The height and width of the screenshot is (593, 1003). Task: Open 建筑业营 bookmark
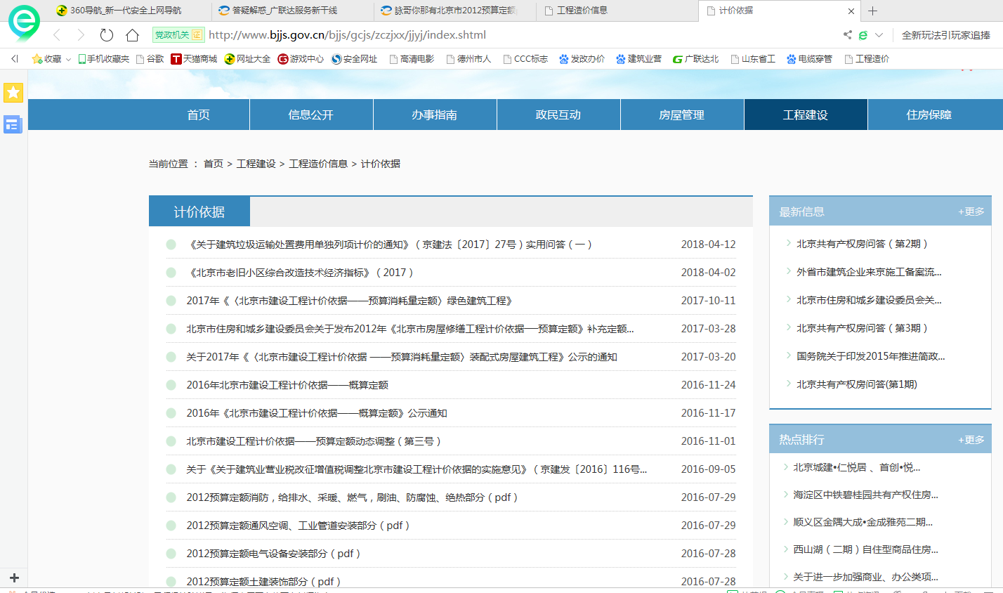tap(638, 59)
